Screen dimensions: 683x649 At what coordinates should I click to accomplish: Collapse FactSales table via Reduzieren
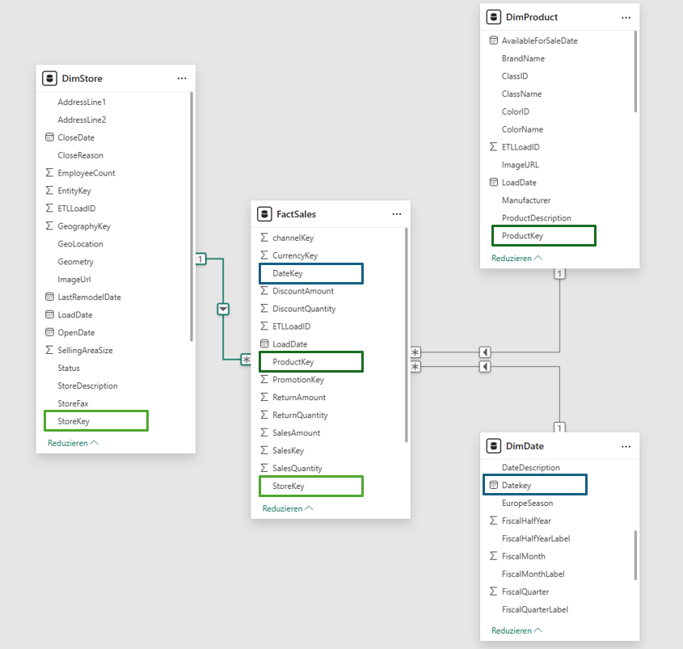pos(287,508)
